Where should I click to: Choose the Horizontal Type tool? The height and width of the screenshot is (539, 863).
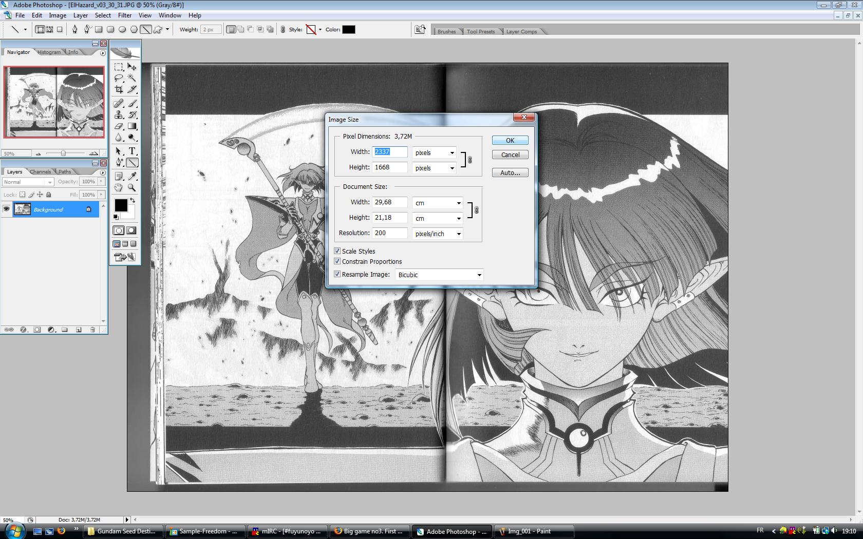(132, 151)
